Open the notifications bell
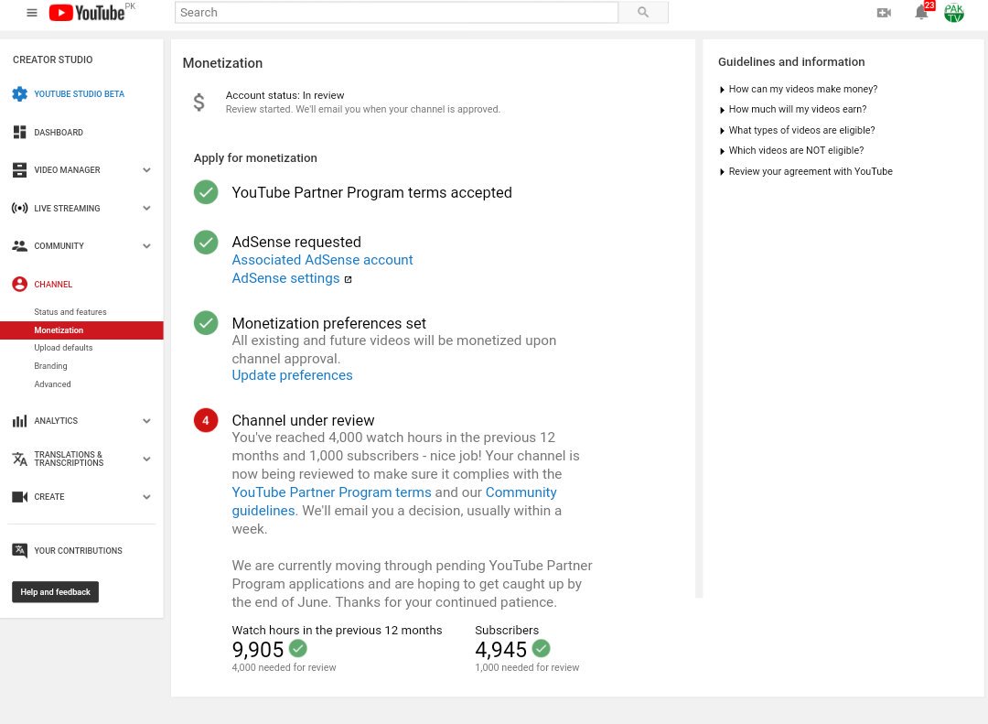 click(x=920, y=12)
